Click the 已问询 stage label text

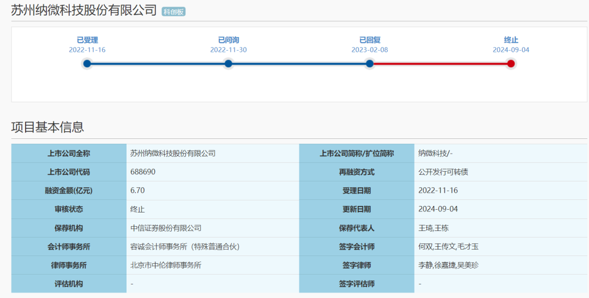229,40
